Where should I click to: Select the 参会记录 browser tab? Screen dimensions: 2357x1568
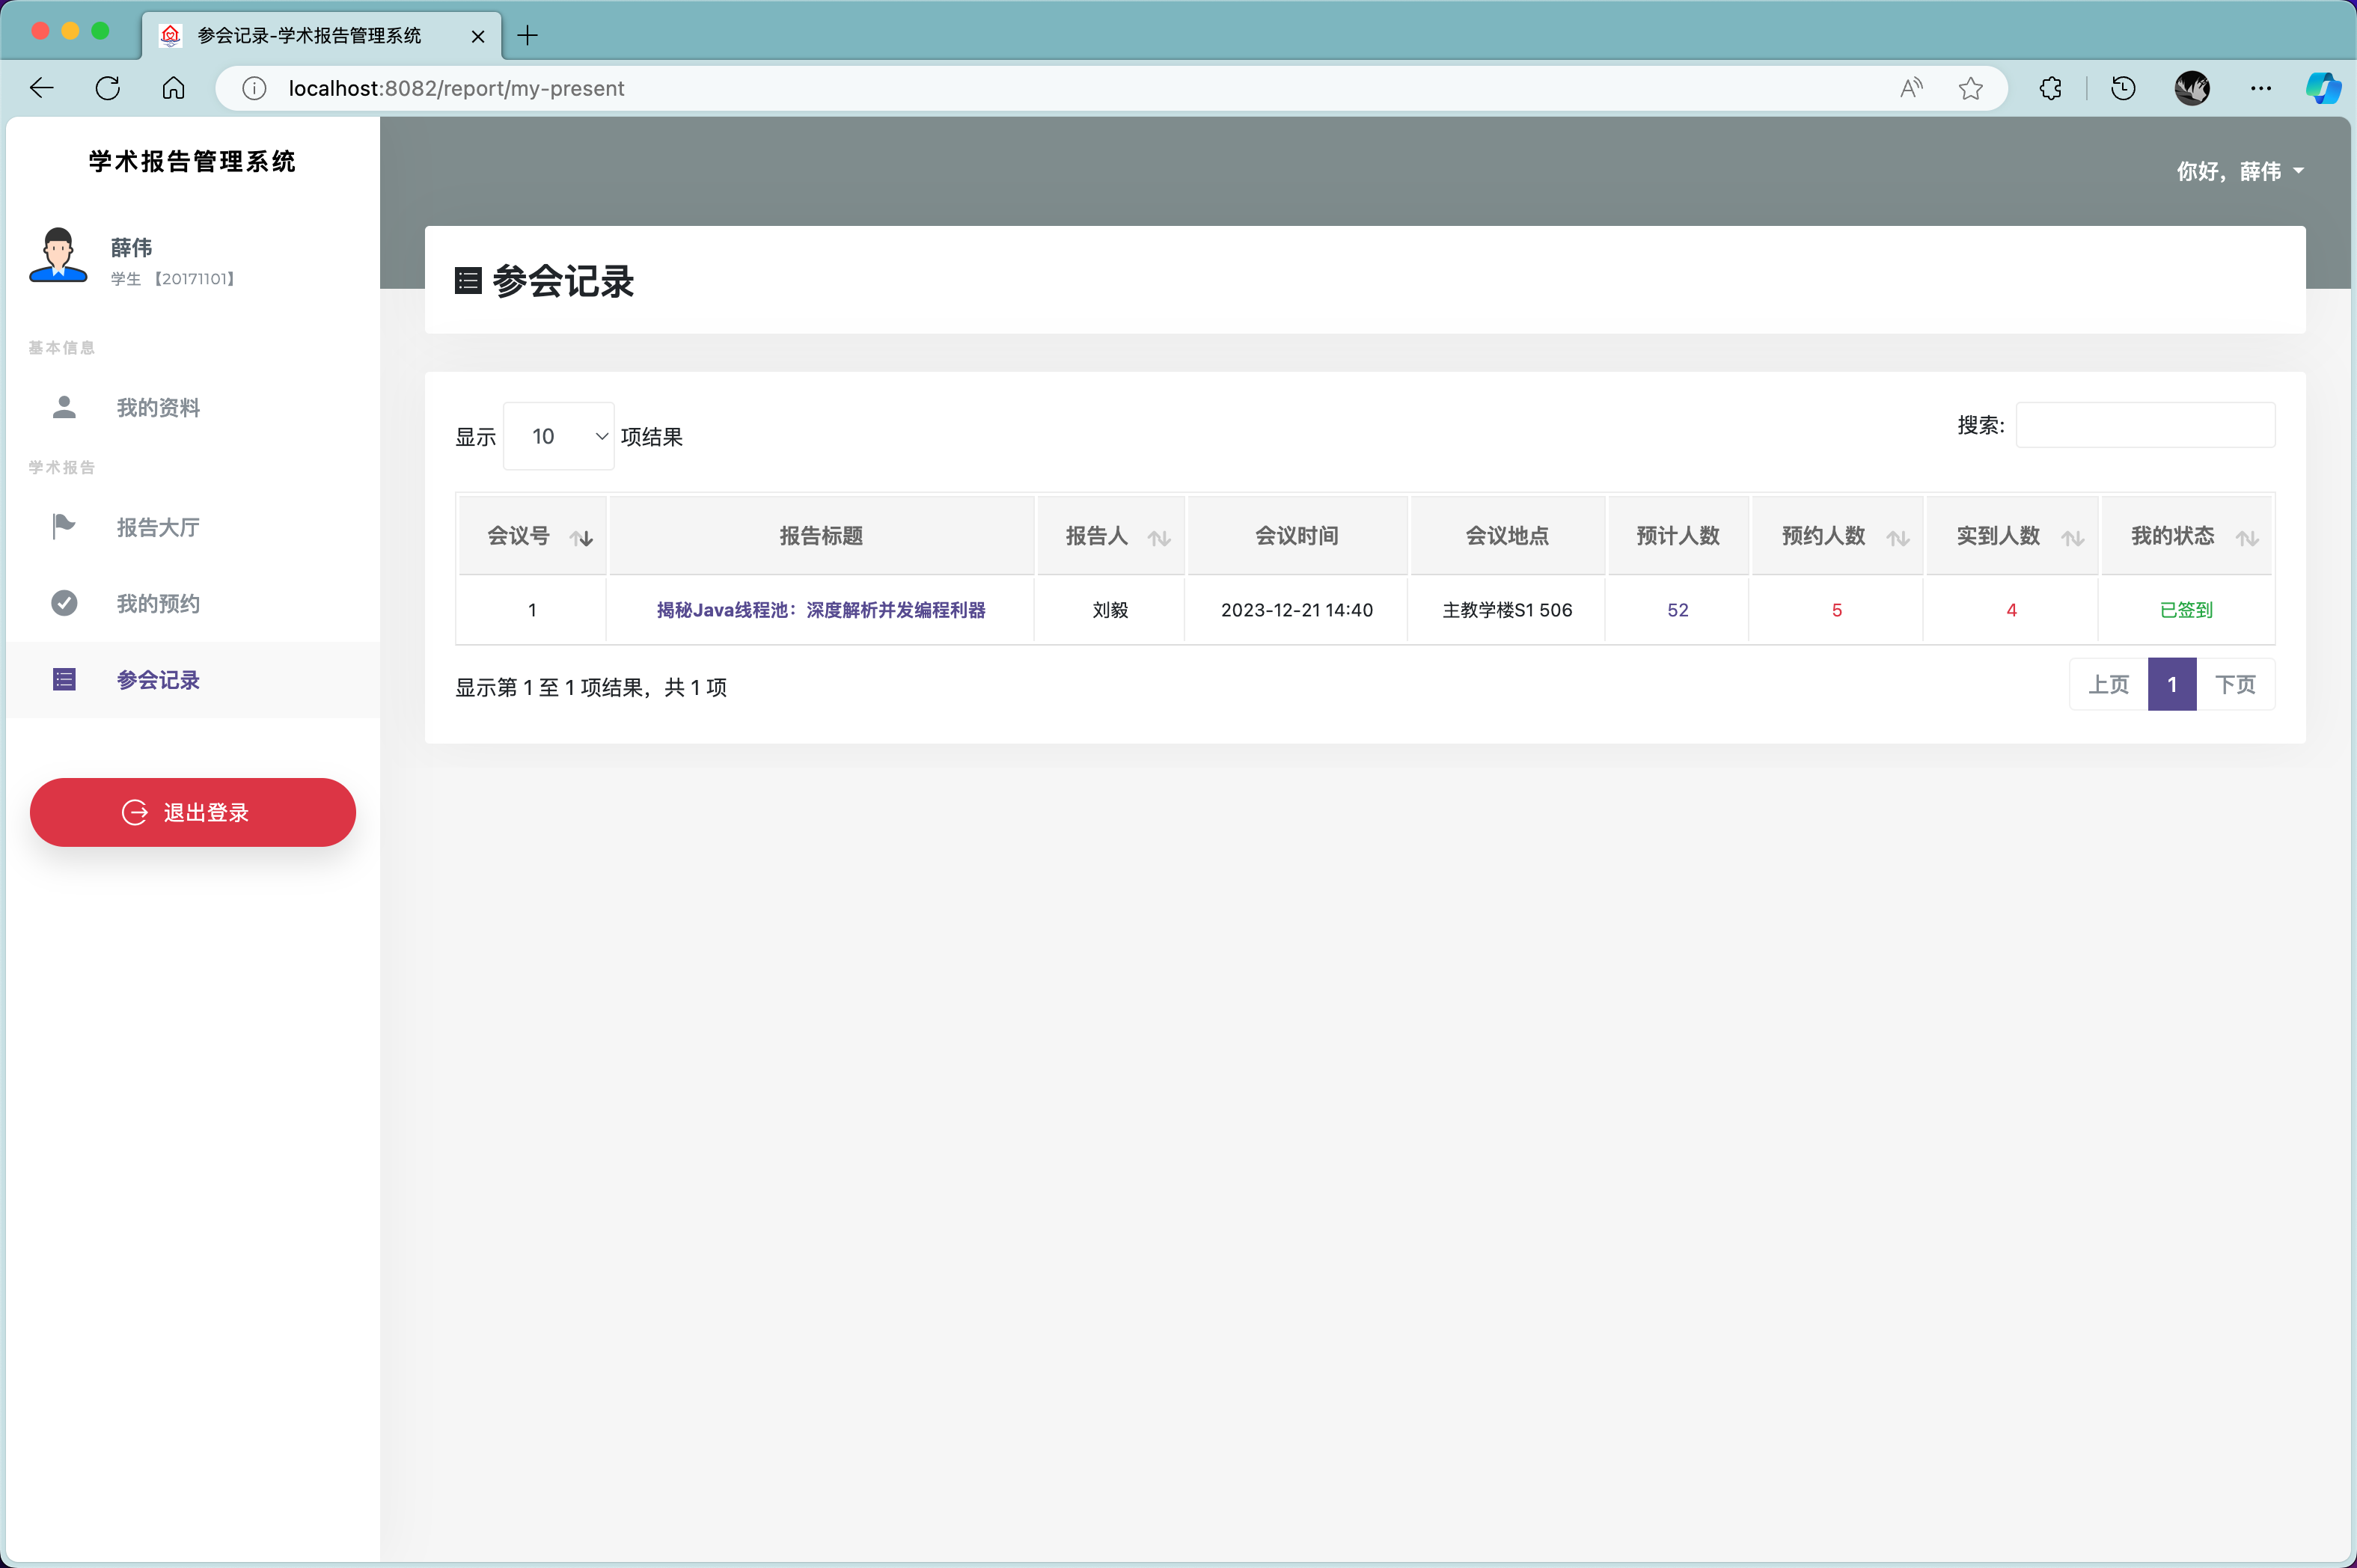point(310,36)
